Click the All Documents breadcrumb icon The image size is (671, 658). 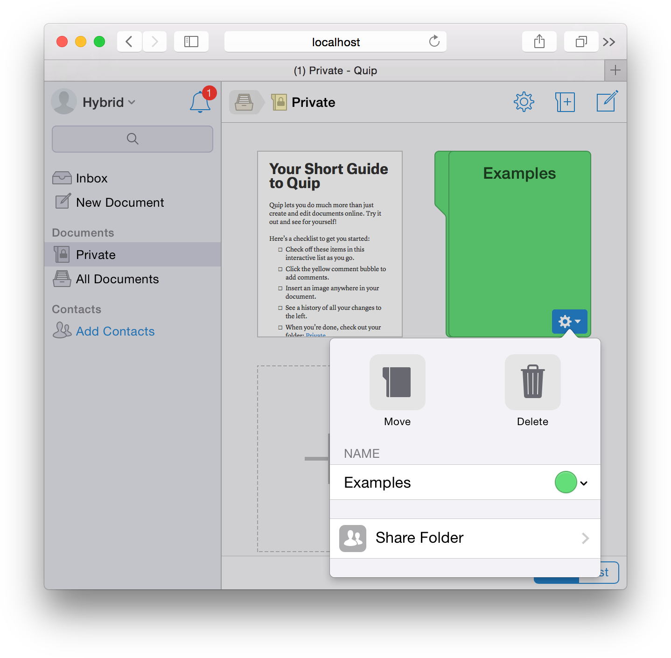click(244, 102)
